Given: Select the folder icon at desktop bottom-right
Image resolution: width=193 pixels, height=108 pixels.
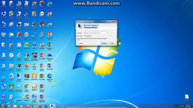Looking at the screenshot, I should 187,97.
